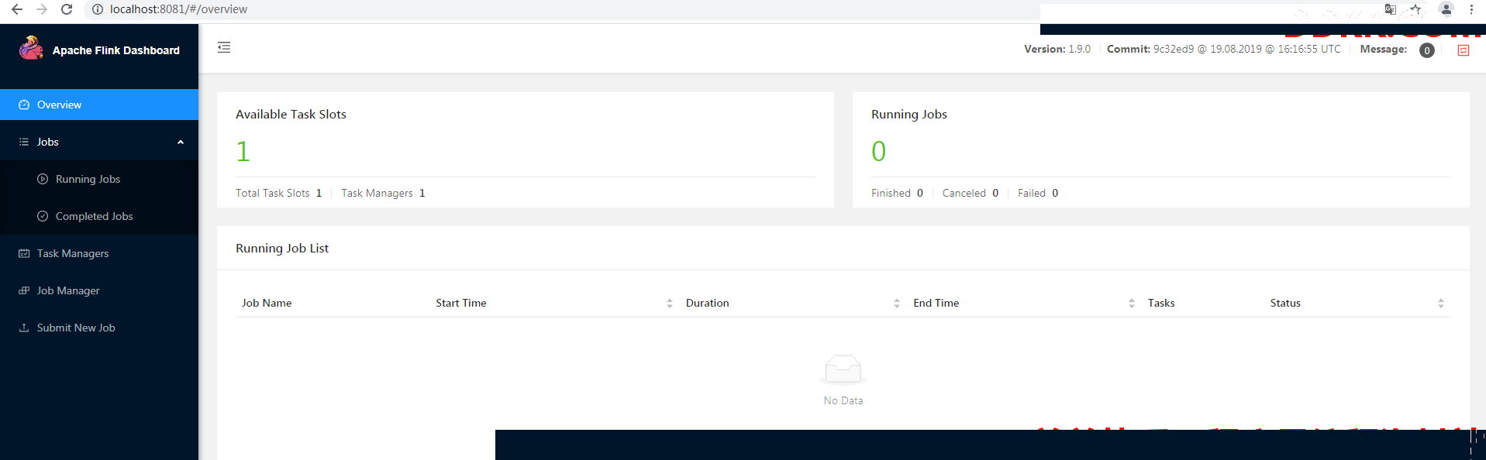Click the red icon beside Message badge
Viewport: 1486px width, 460px height.
click(1464, 50)
